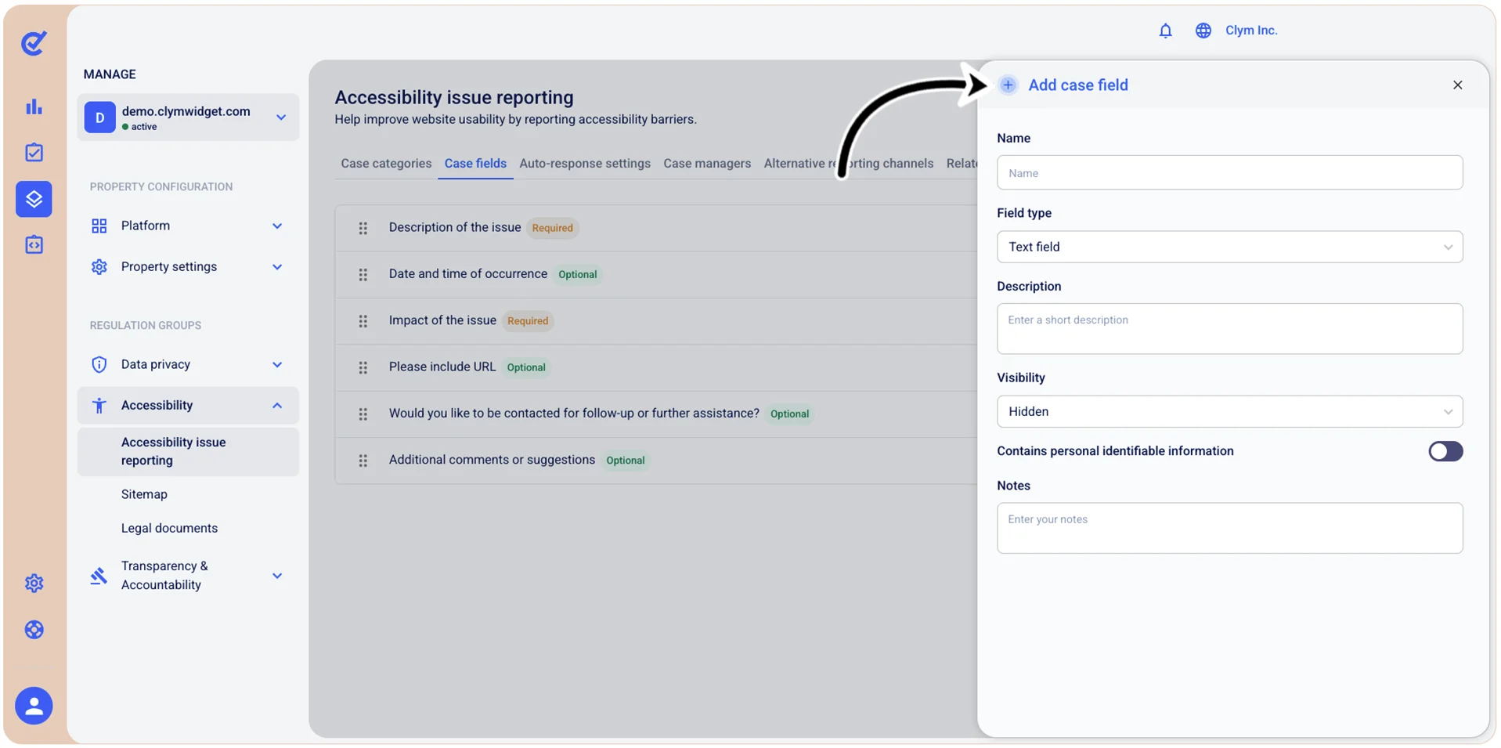This screenshot has height=748, width=1501.
Task: Open Auto-response settings tab
Action: pos(585,164)
